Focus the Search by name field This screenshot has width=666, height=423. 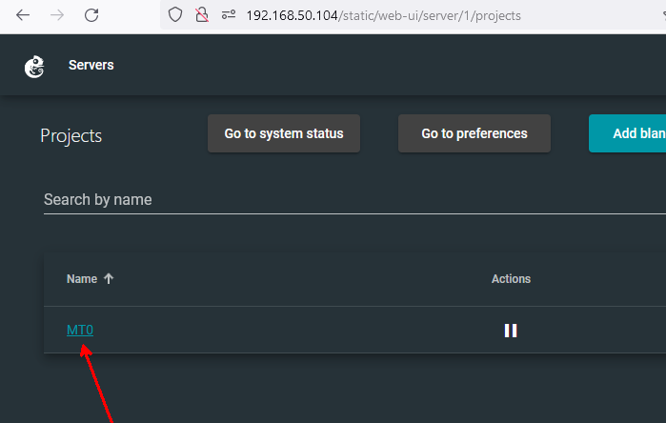tap(353, 200)
